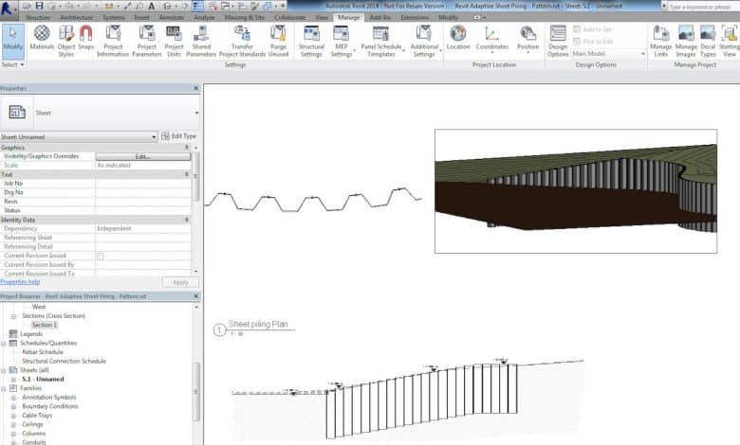740x445 pixels.
Task: Select Rebar Schedule in browser
Action: tap(43, 352)
